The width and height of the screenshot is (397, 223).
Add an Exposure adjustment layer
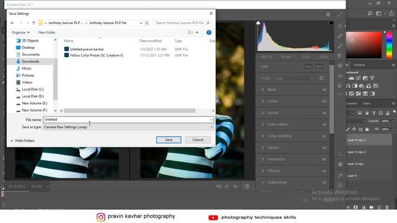tap(365, 78)
